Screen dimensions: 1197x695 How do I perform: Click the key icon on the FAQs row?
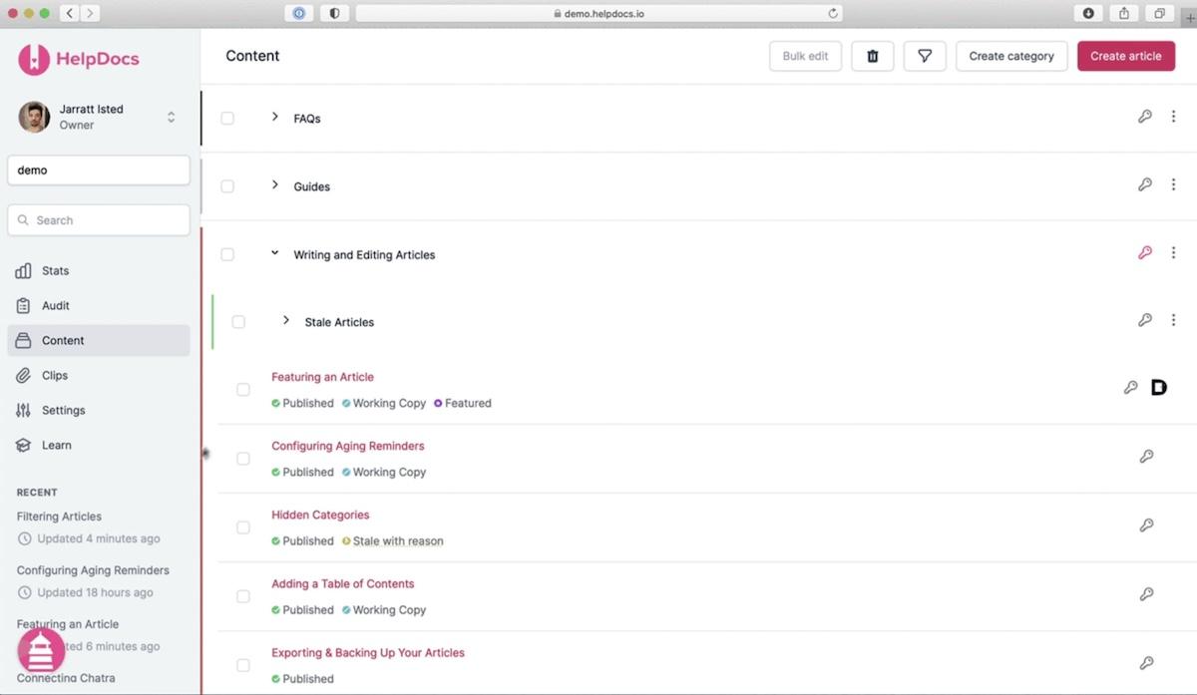(x=1145, y=117)
